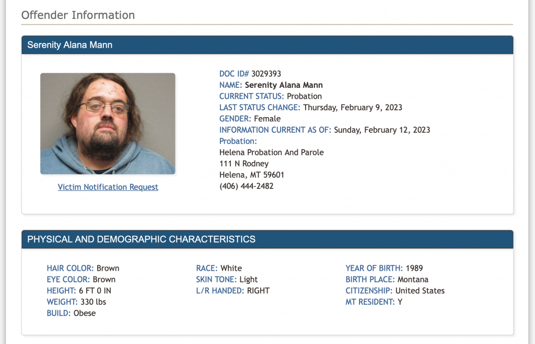Click the Offender Information page heading
This screenshot has width=535, height=344.
tap(78, 15)
